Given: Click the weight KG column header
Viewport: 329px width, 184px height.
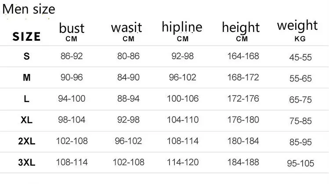Looking at the screenshot, I should (297, 30).
